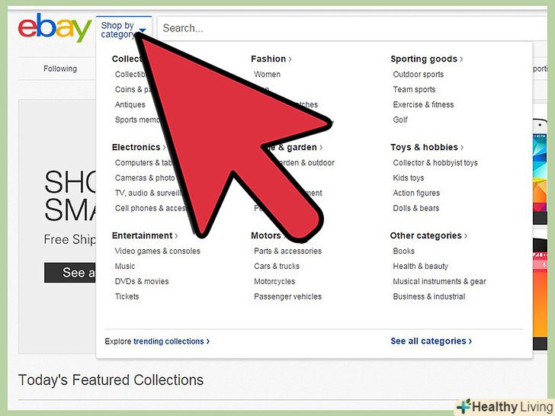Go to the Following tab

[x=60, y=69]
